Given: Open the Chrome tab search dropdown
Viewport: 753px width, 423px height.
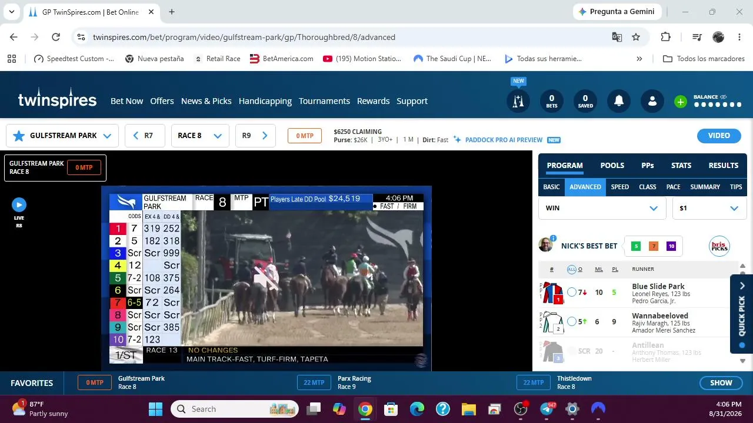Looking at the screenshot, I should click(x=12, y=12).
